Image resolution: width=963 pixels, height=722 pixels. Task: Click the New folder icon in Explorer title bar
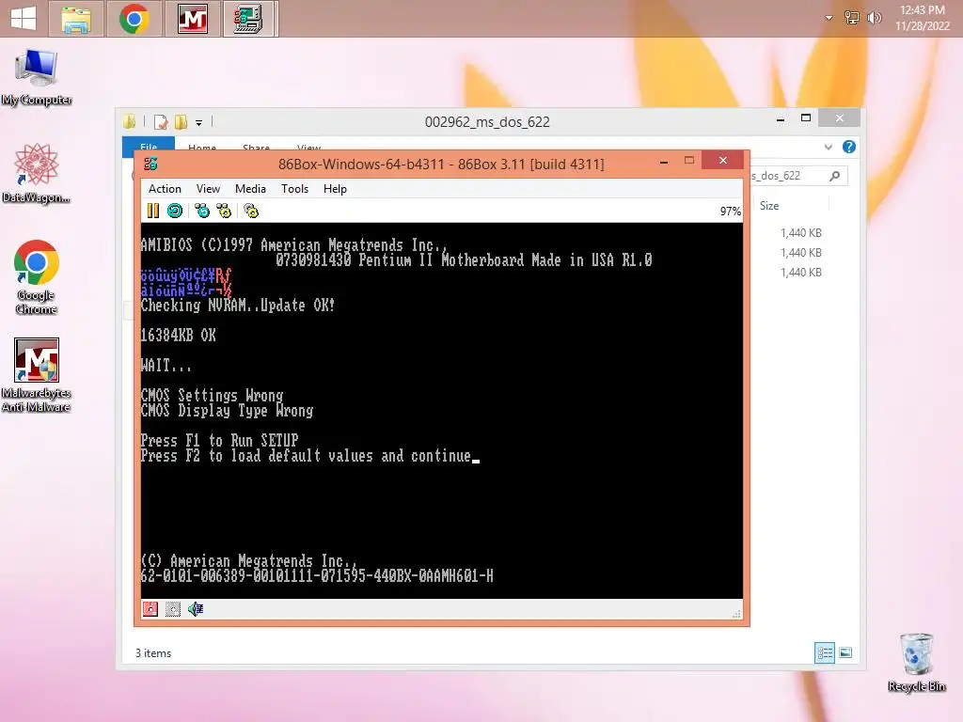coord(181,122)
